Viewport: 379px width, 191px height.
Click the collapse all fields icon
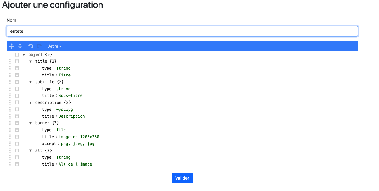point(20,46)
